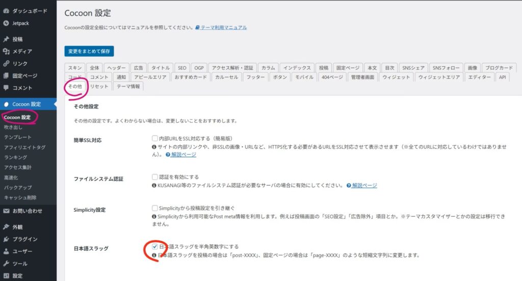
Task: Click the pushpin icon for Posts
Action: click(6, 39)
